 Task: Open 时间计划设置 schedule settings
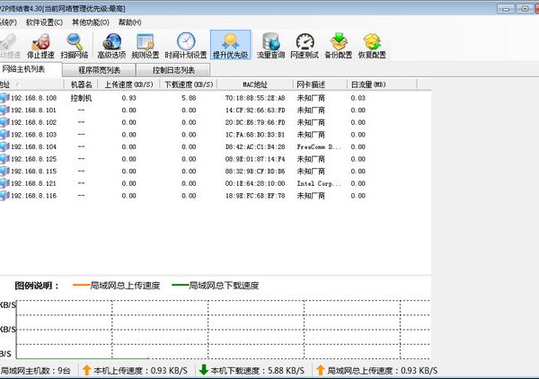(185, 46)
